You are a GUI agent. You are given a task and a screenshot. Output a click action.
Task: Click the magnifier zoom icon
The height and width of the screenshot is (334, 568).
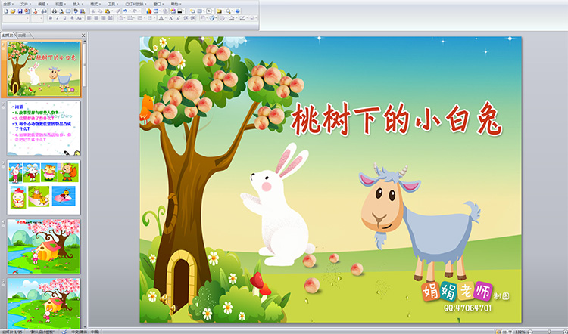click(x=228, y=11)
